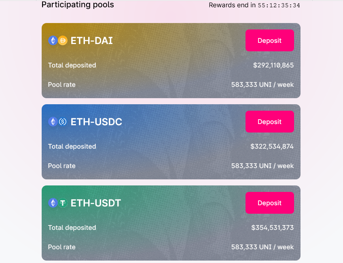Viewport: 343px width, 263px height.
Task: Click the $322,534,874 total deposited amount
Action: 272,147
